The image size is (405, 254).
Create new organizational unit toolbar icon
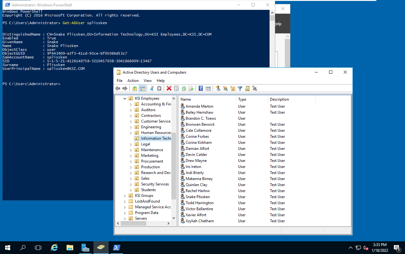tap(233, 89)
